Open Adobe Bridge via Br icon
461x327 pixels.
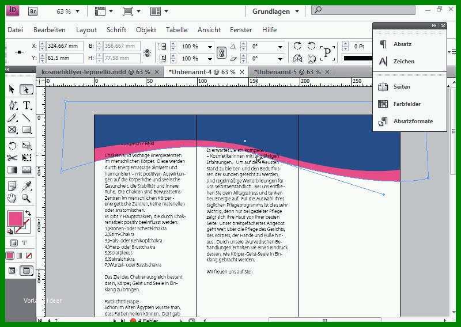tap(33, 12)
